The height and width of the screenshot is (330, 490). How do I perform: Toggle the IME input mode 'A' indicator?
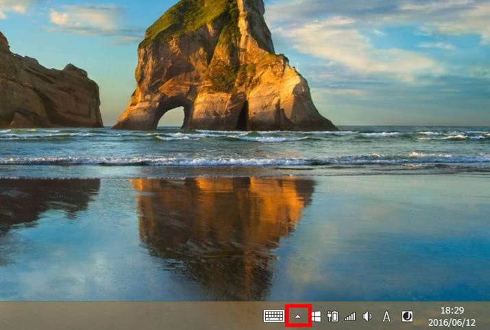(387, 316)
